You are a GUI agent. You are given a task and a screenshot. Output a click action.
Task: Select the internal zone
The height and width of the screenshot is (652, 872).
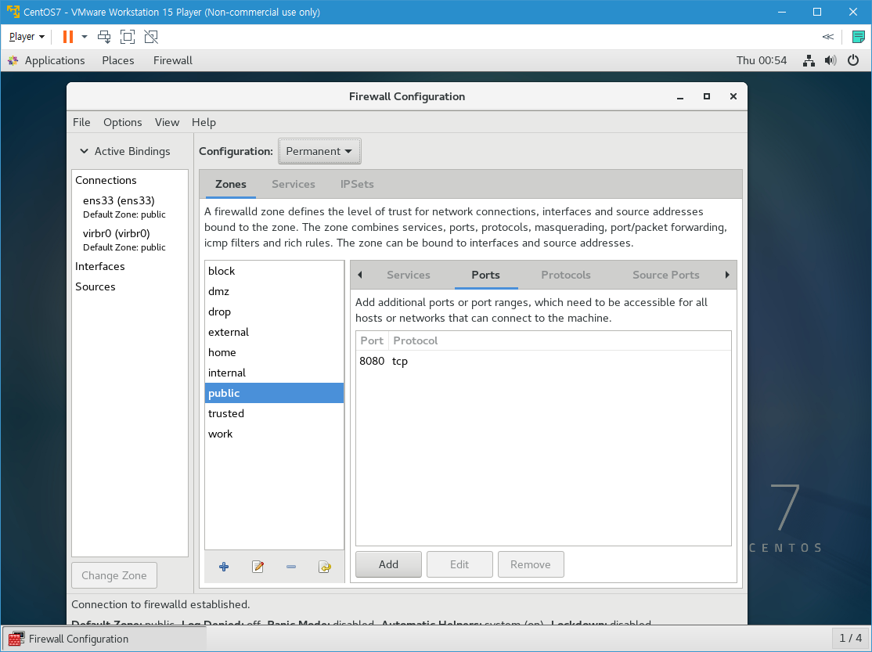click(x=274, y=373)
